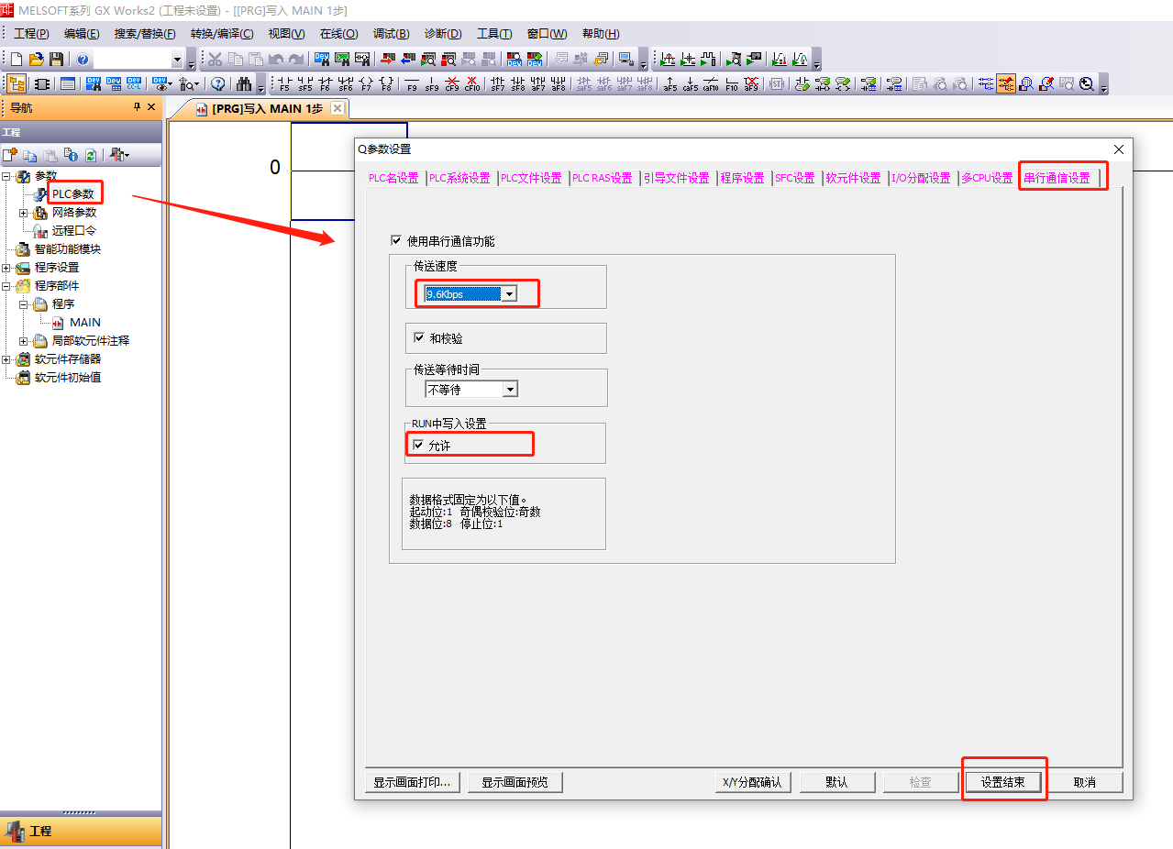Insert open contact with F5 icon
Image resolution: width=1173 pixels, height=849 pixels.
pyautogui.click(x=284, y=84)
